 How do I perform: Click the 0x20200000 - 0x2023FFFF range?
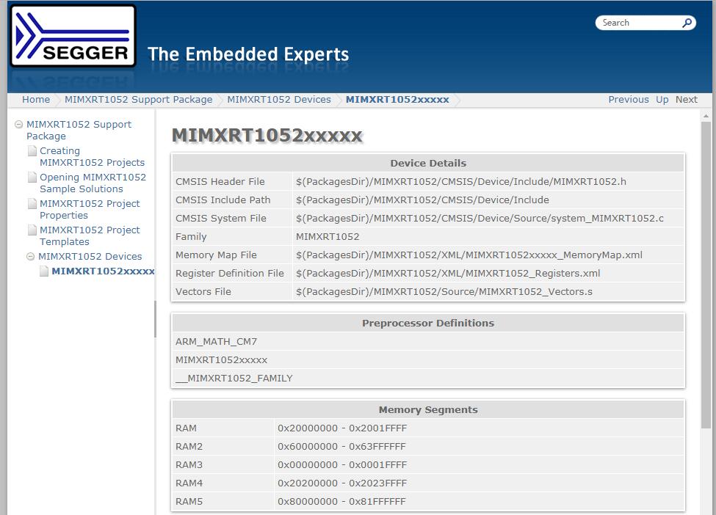tap(342, 483)
